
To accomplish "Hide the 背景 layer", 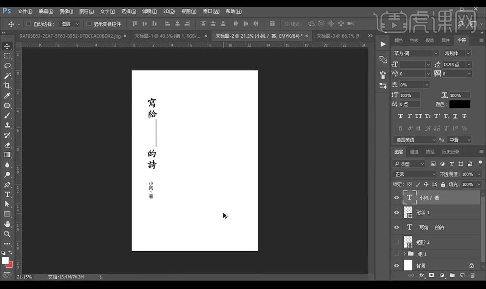I will 397,266.
